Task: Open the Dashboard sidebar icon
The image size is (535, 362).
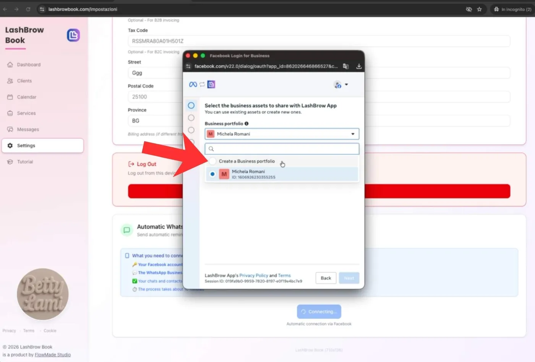Action: point(10,65)
